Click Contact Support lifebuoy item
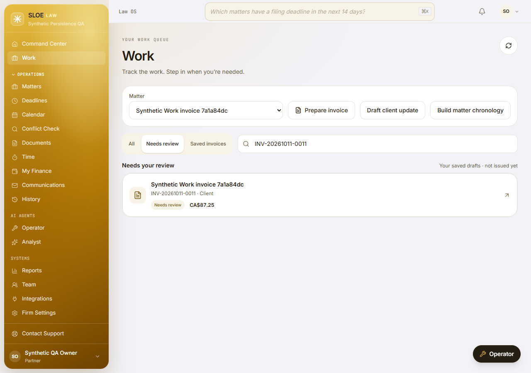 (56, 333)
